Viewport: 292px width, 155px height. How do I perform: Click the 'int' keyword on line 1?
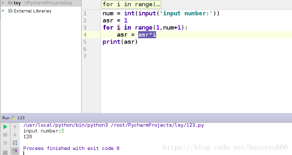point(129,13)
